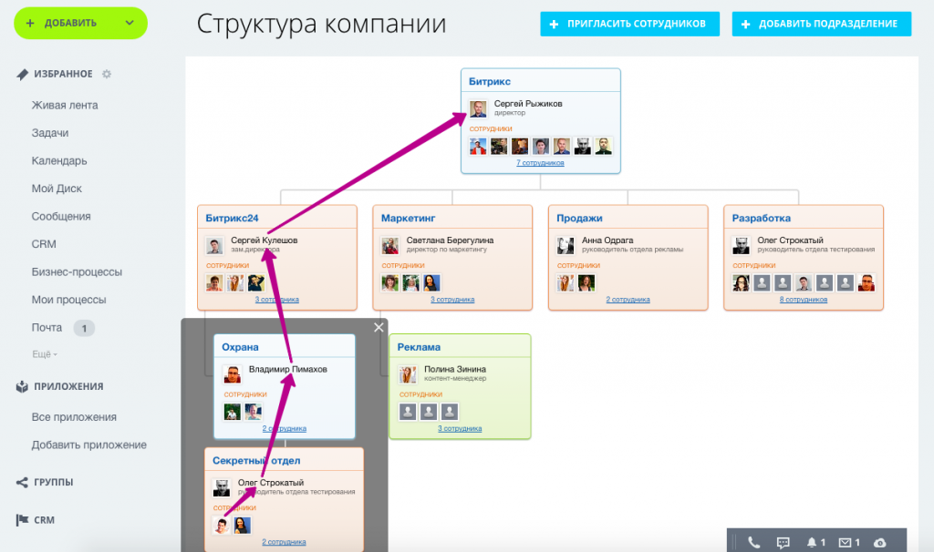The image size is (934, 552).
Task: Click ПРИГЛАСИТЬ СОТРУДНИКОВ button
Action: click(629, 24)
